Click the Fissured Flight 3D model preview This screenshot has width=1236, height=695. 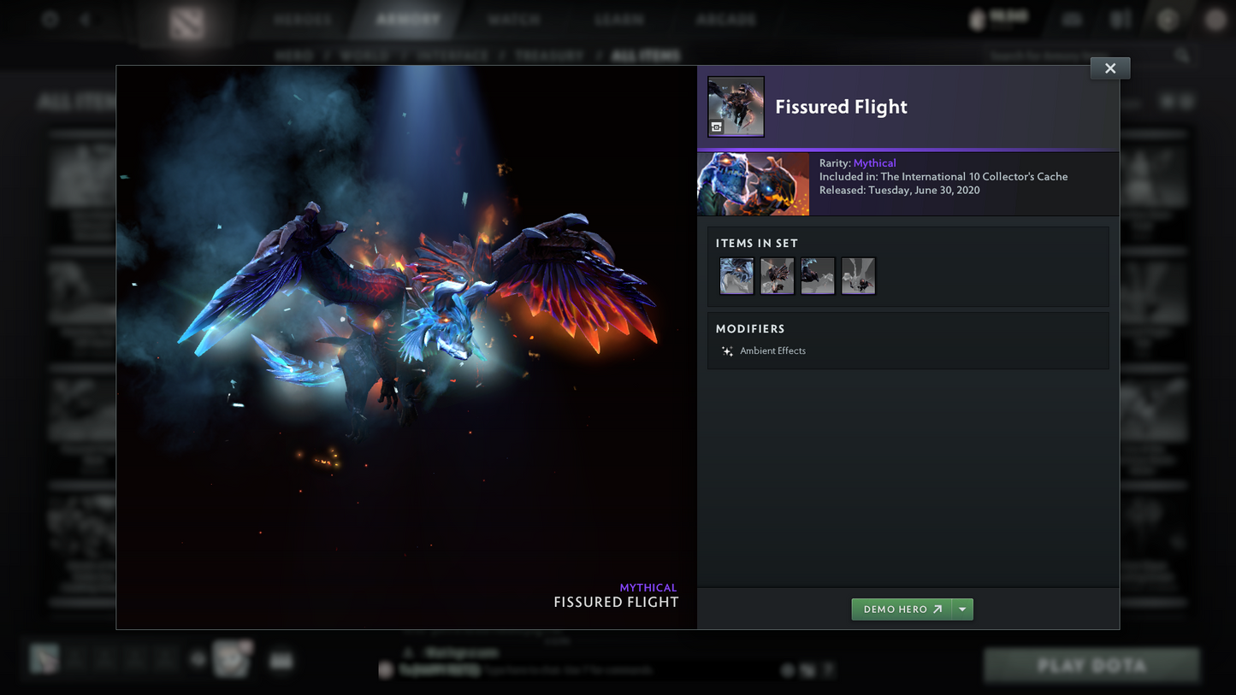(x=407, y=347)
